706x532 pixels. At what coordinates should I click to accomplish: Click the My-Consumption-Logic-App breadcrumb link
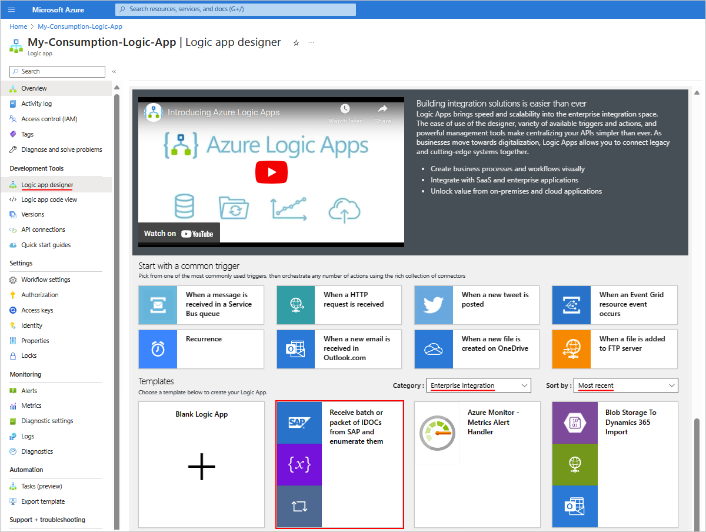(x=80, y=26)
